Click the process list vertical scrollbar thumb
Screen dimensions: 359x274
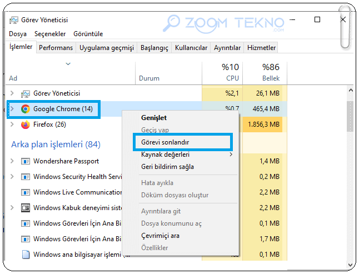(350, 116)
